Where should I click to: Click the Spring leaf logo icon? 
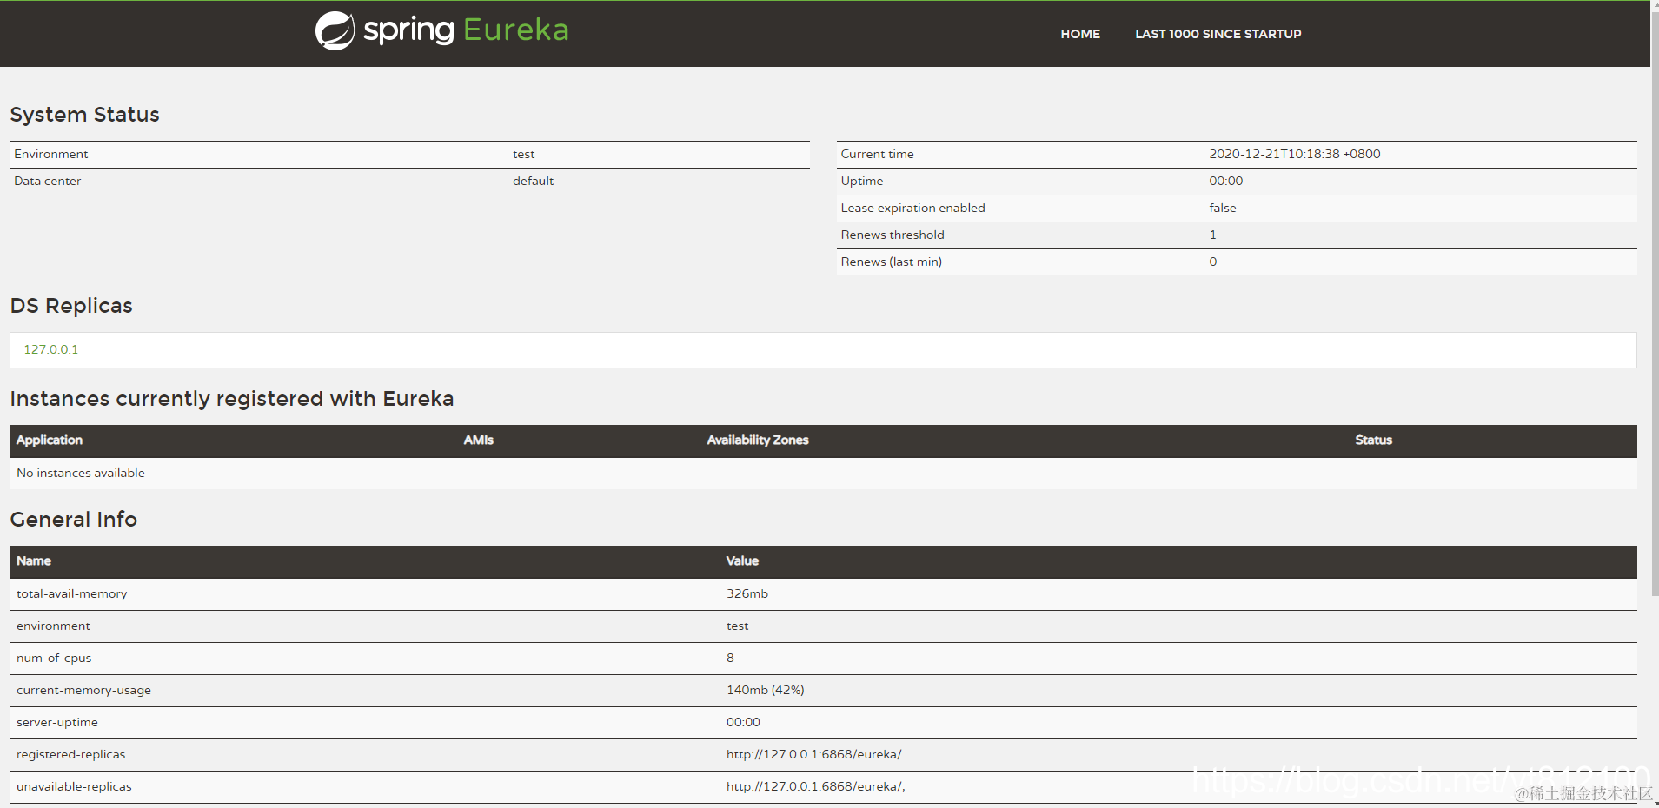[335, 30]
